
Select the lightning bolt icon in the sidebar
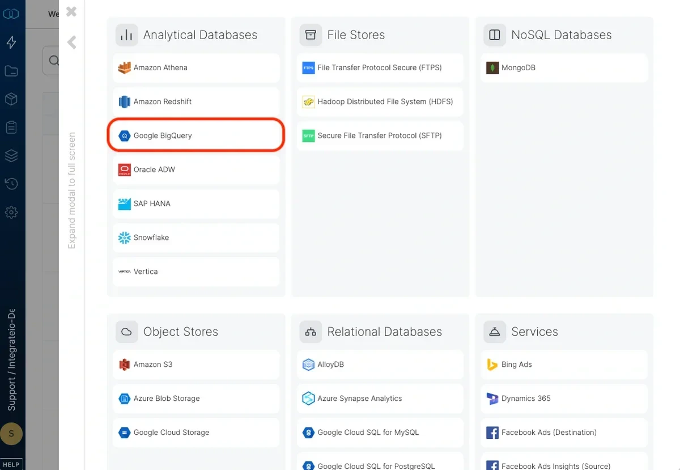[x=12, y=42]
